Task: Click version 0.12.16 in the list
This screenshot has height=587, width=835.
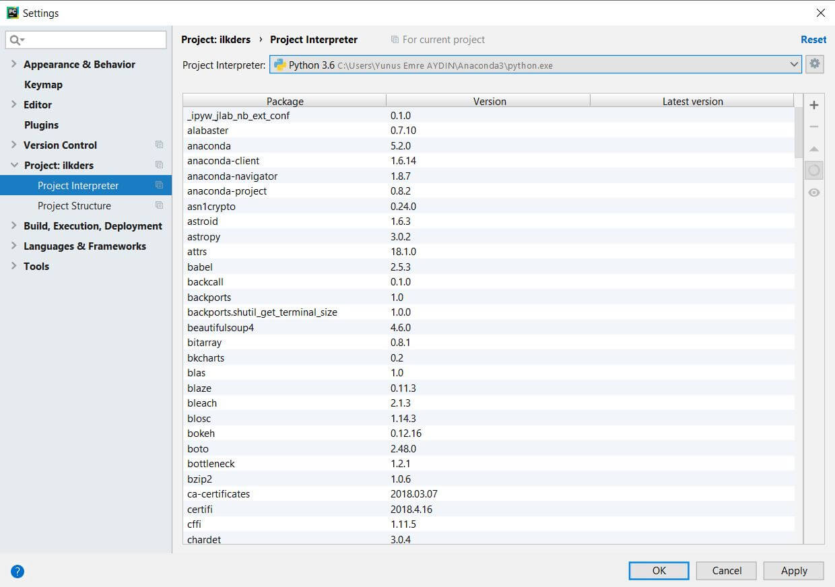Action: click(406, 434)
